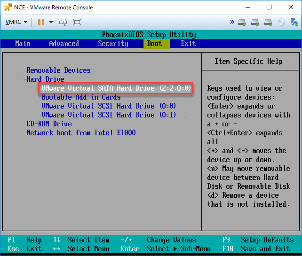Viewport: 302px width, 256px height.
Task: Click the F1 Help footer entry
Action: (24, 240)
